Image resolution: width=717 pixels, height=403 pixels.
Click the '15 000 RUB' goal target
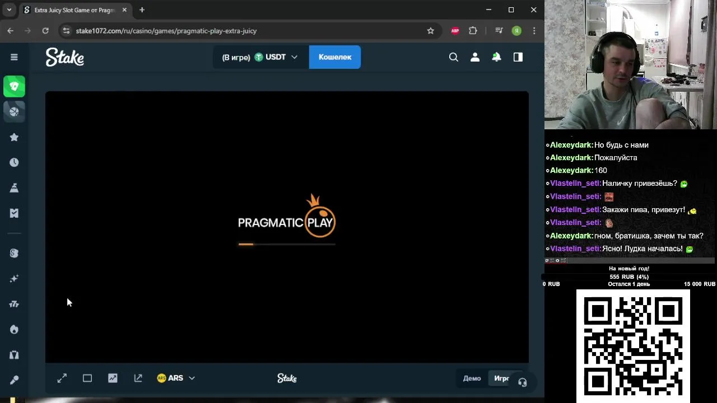coord(699,284)
